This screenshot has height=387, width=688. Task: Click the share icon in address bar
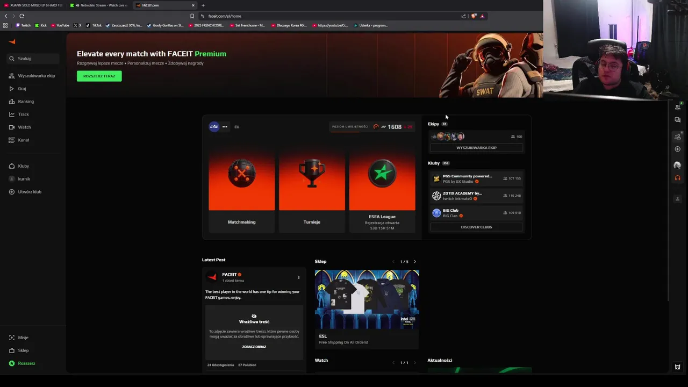[x=463, y=16]
